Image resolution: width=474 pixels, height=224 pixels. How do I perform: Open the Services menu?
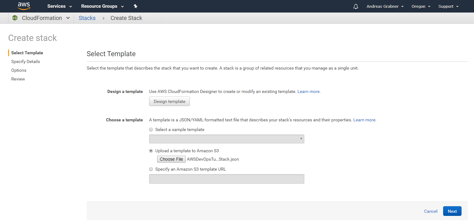coord(60,6)
